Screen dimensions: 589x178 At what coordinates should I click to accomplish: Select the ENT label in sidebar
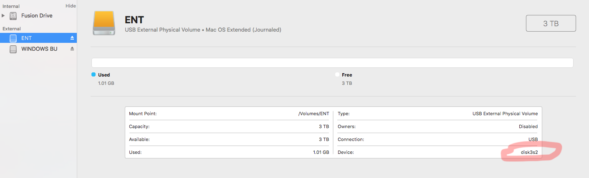27,38
